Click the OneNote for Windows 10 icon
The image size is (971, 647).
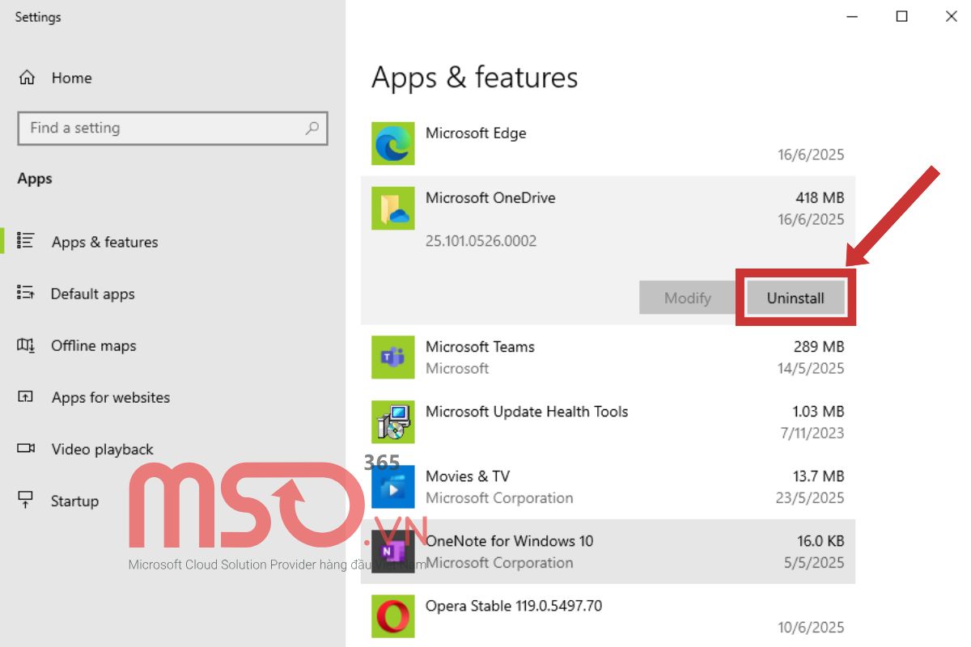tap(393, 551)
